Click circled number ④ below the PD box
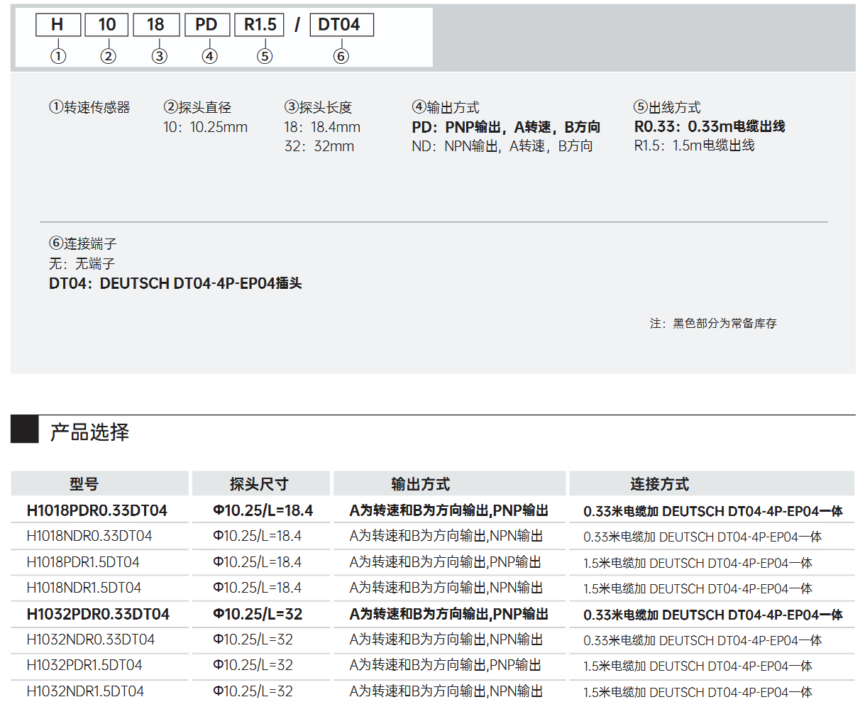The width and height of the screenshot is (860, 719). pos(209,56)
